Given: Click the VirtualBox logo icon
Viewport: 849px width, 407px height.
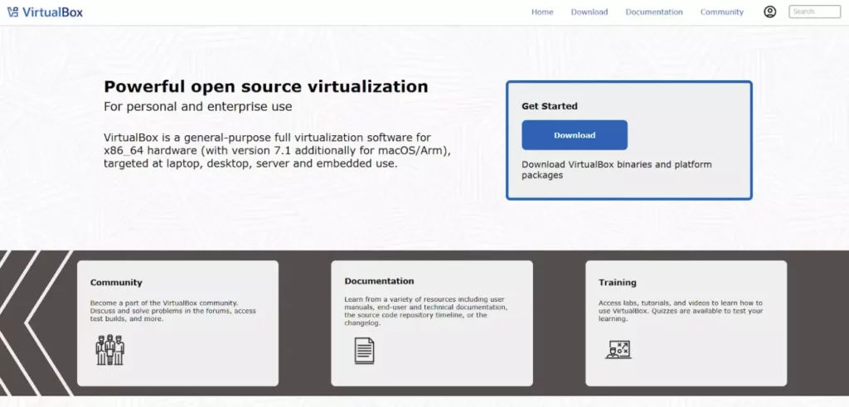Looking at the screenshot, I should pos(13,12).
